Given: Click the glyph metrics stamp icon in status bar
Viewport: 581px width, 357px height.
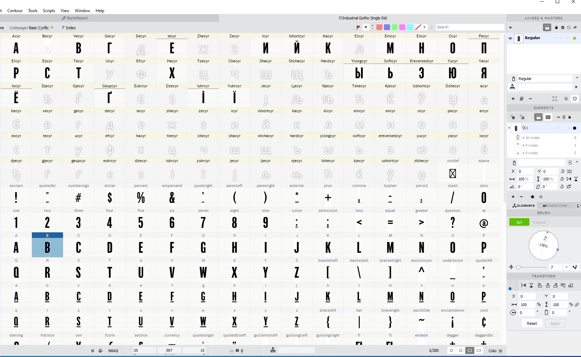Looking at the screenshot, I should pos(273,350).
